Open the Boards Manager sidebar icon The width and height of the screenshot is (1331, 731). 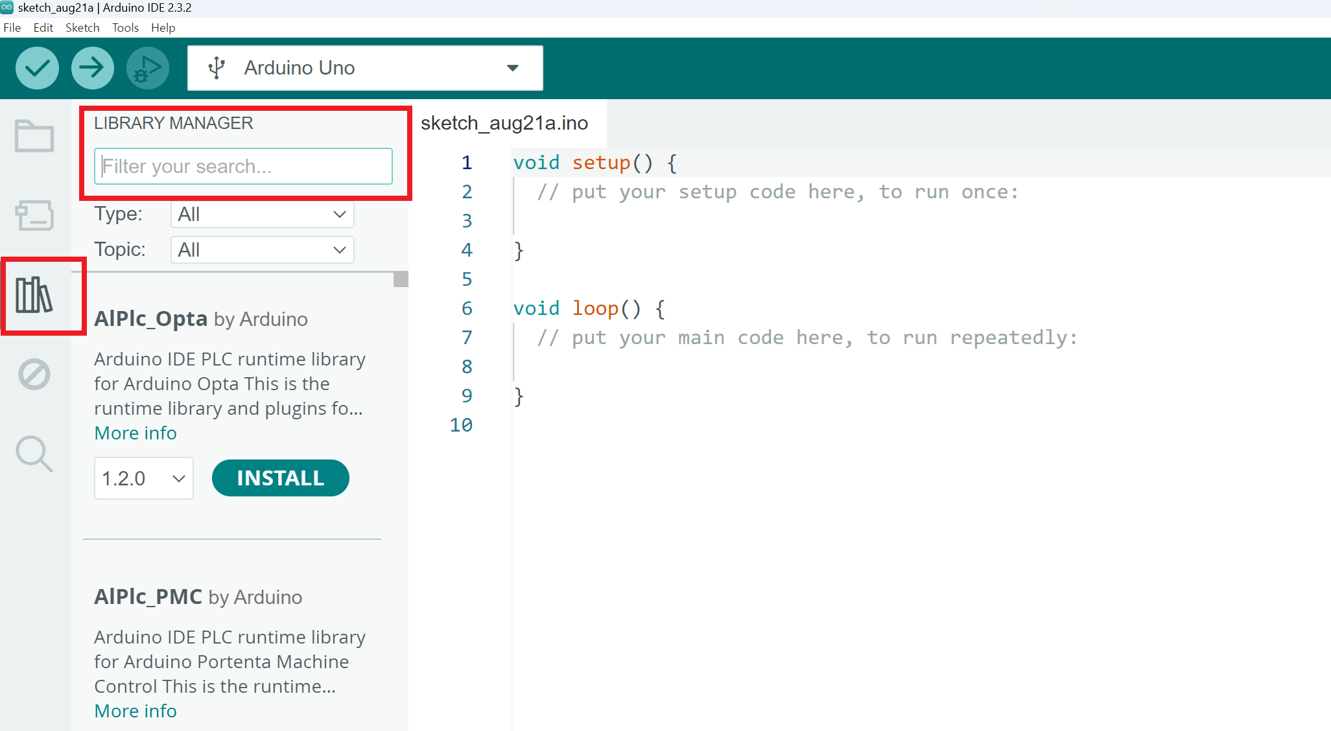point(34,216)
